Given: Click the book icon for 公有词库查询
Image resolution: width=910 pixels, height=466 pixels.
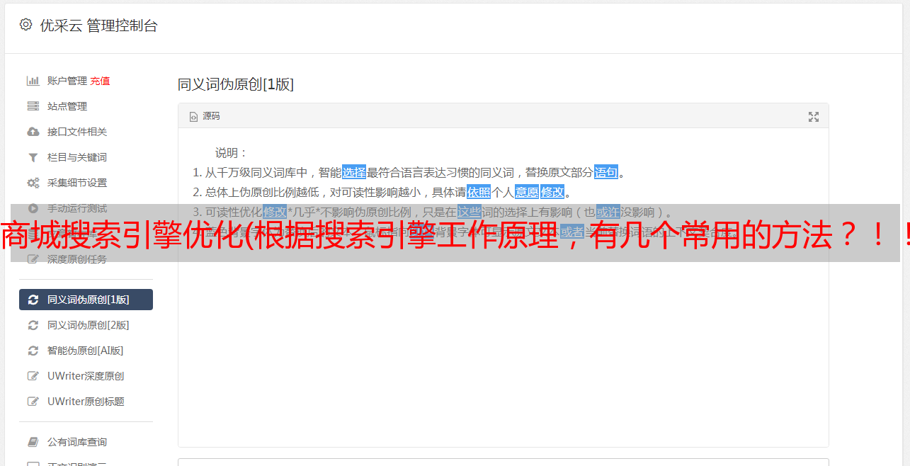Looking at the screenshot, I should point(33,442).
